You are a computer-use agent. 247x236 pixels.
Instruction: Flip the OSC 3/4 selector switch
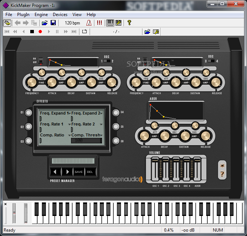click(211, 61)
